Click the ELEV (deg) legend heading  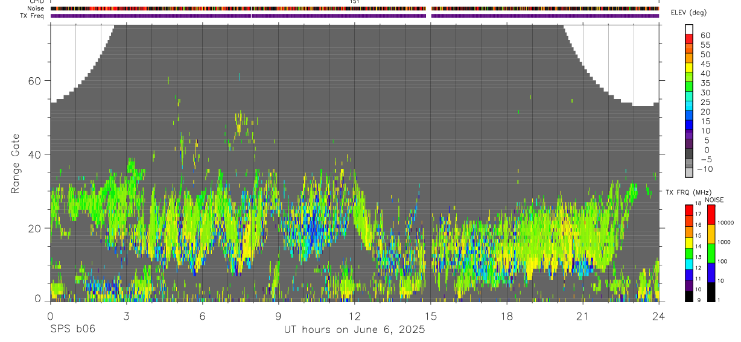point(689,13)
